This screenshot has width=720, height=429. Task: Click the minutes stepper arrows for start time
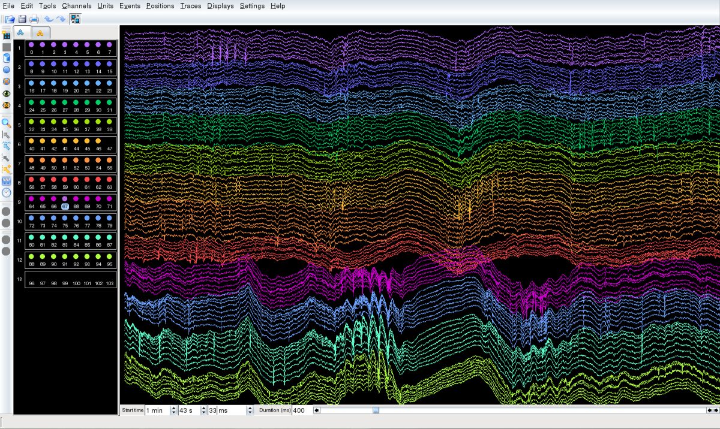(x=174, y=410)
